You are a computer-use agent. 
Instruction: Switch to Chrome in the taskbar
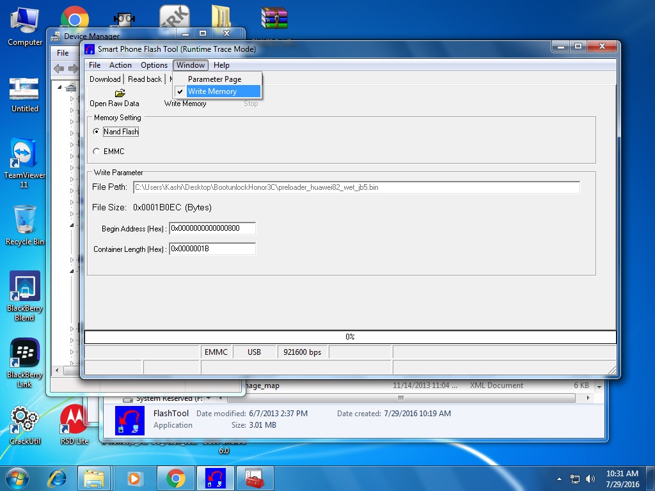pyautogui.click(x=176, y=478)
